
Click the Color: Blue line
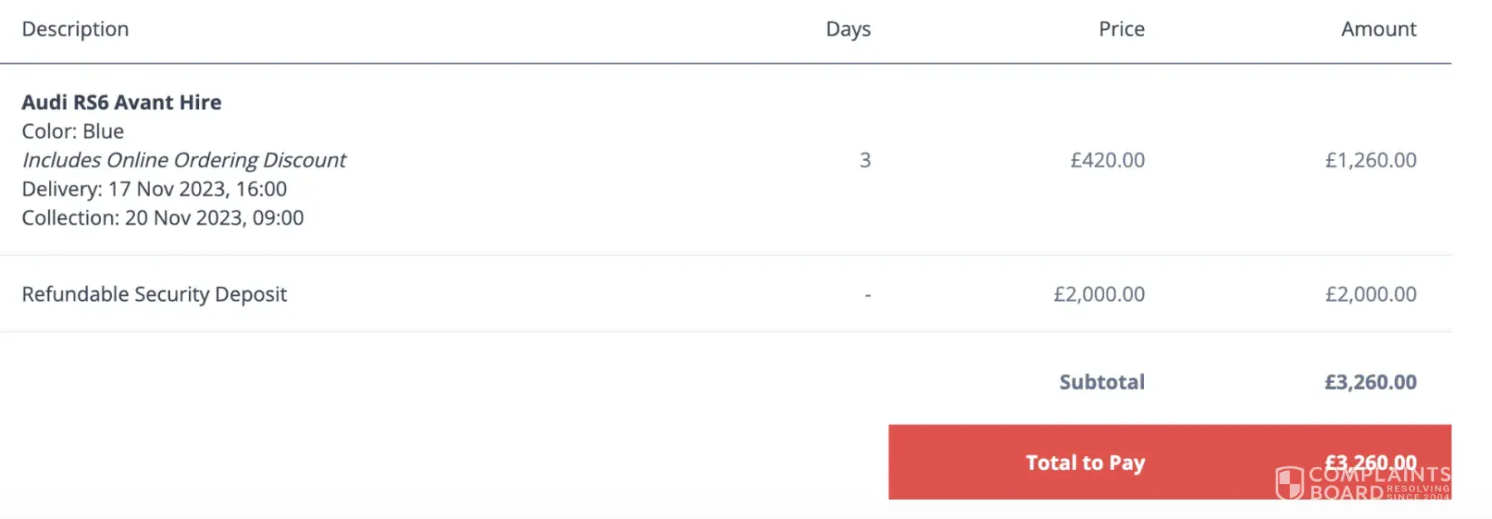[x=73, y=131]
